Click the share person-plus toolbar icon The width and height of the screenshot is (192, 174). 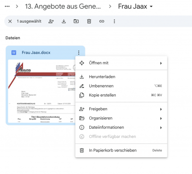(x=51, y=21)
